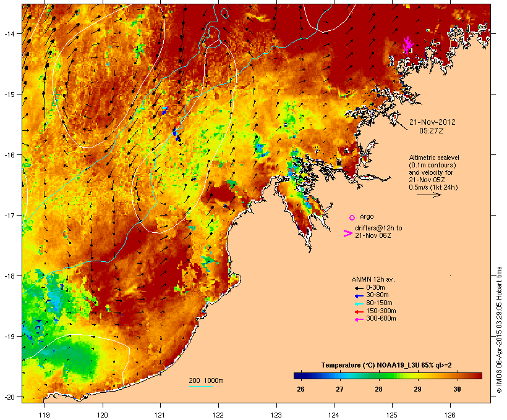
Task: Click the longitude label '119'
Action: tap(45, 415)
